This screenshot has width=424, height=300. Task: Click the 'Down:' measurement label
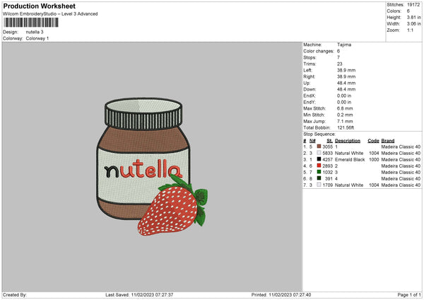[310, 89]
